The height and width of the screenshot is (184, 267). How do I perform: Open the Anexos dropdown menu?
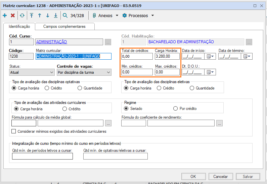point(105,15)
